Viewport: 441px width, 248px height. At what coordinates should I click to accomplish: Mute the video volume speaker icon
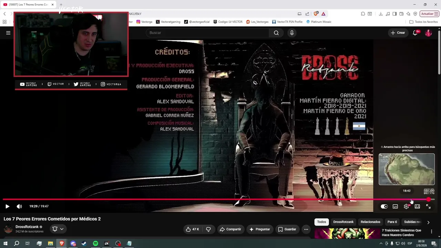[x=19, y=206]
